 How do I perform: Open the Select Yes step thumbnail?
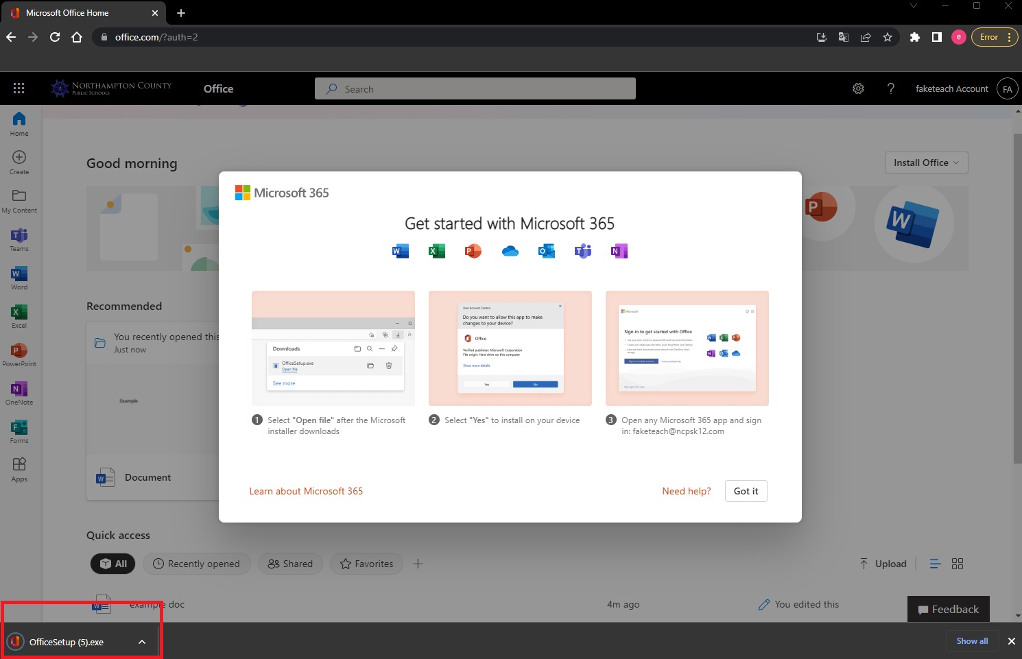click(510, 348)
